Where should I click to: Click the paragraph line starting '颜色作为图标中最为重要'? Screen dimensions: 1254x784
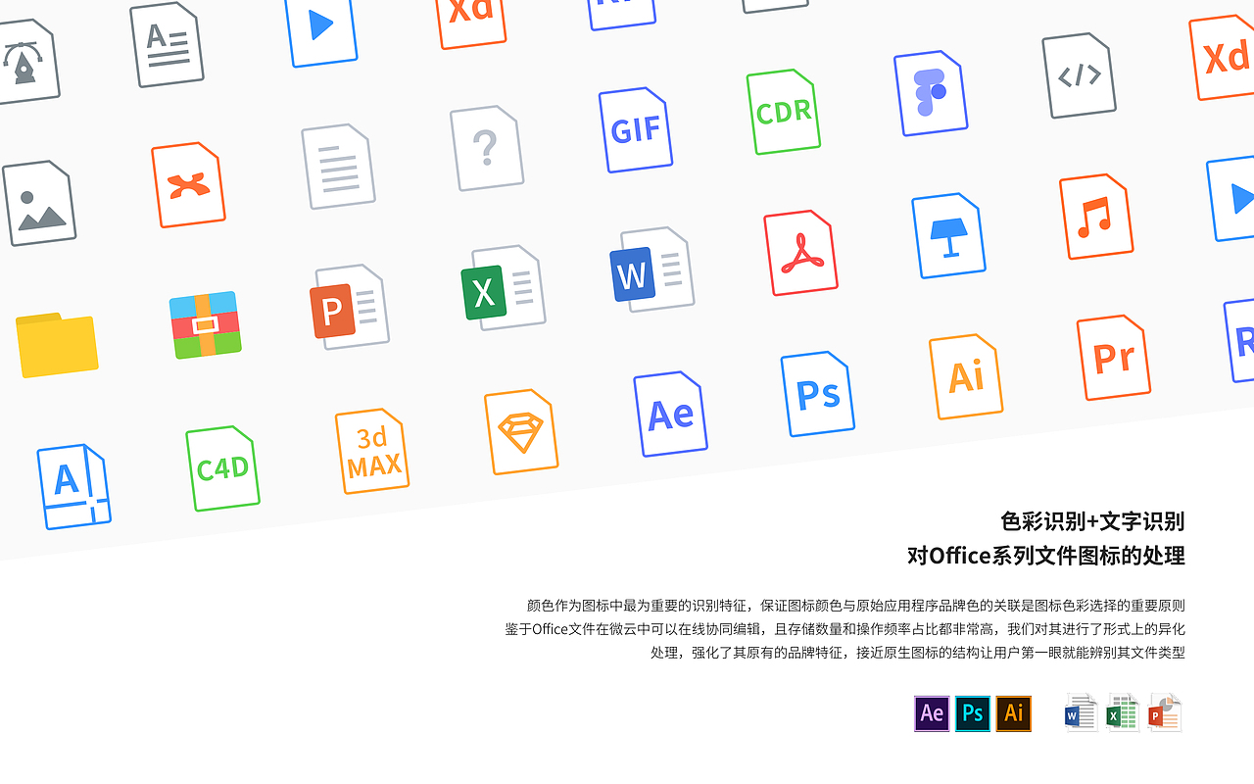[x=856, y=606]
